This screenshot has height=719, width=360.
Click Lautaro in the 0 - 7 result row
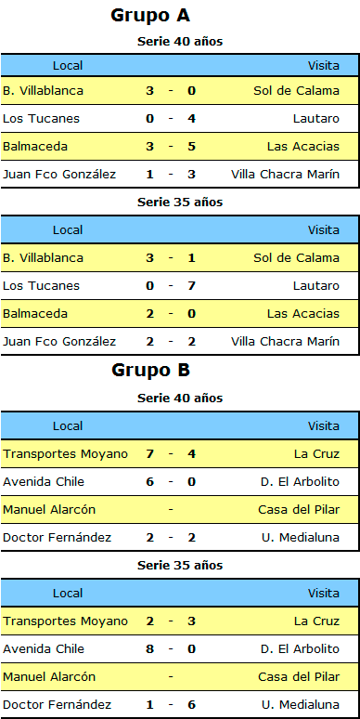(316, 286)
